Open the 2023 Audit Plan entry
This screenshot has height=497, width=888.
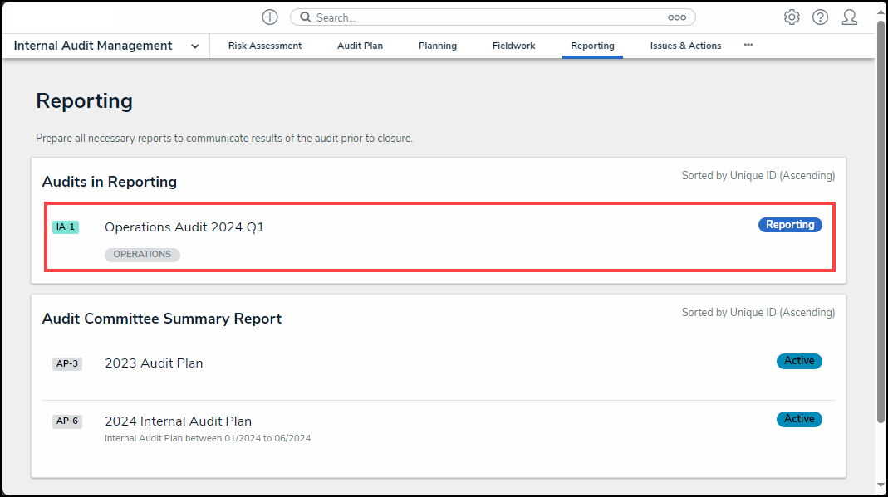point(154,363)
